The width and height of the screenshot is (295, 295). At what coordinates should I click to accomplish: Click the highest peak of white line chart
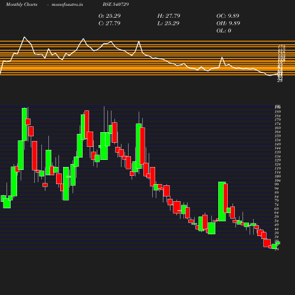(24, 37)
